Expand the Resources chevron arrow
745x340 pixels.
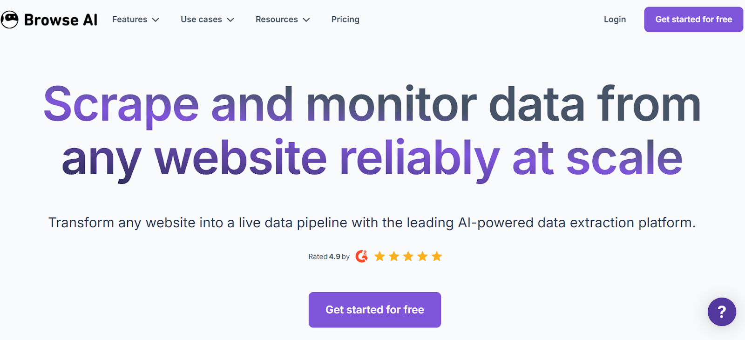(306, 20)
